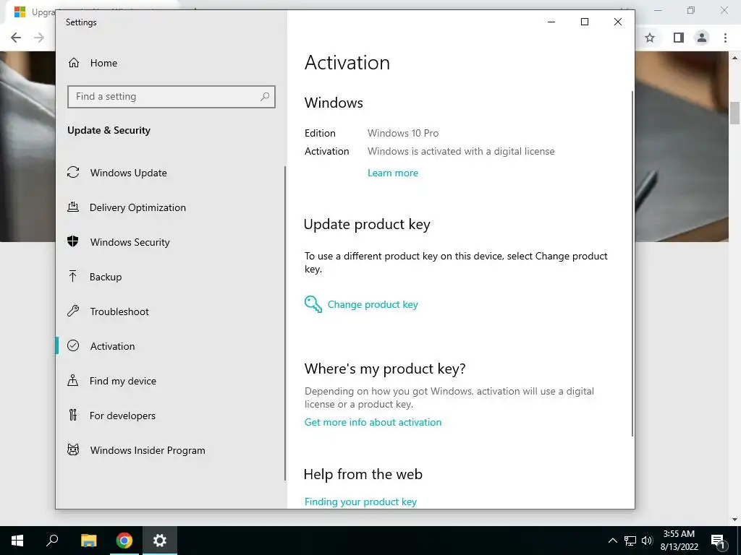
Task: Go to Windows Security settings
Action: pyautogui.click(x=170, y=242)
